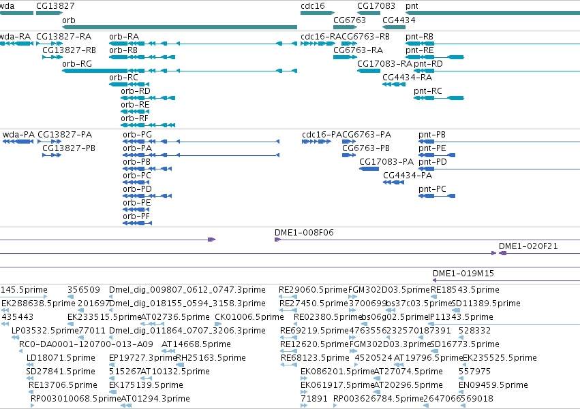Viewport: 580px width, 409px height.
Task: Click the CG17083-PA protein label
Action: 386,162
